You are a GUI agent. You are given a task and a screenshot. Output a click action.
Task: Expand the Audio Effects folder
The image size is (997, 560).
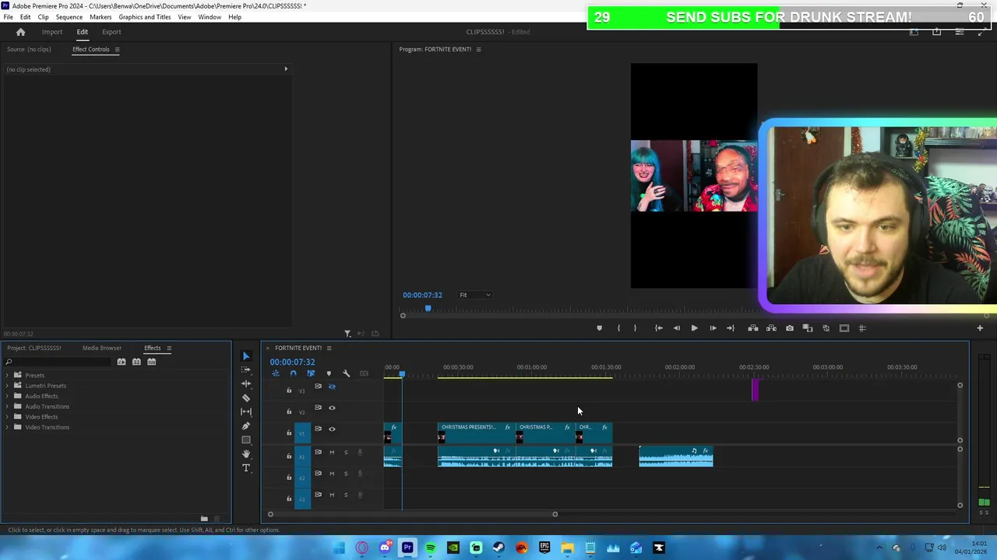pos(8,396)
